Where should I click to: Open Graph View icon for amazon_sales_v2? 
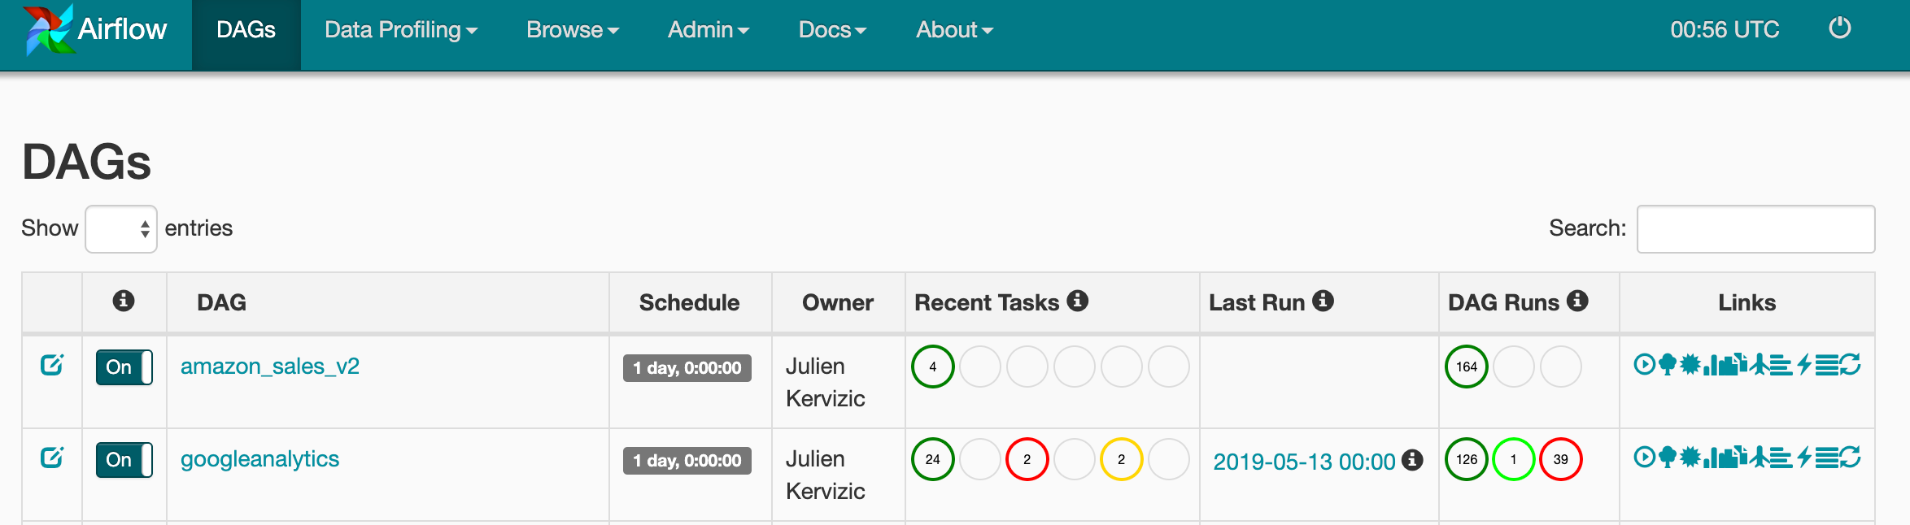[1690, 364]
